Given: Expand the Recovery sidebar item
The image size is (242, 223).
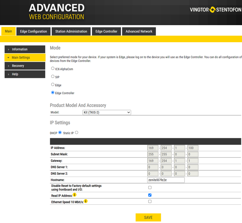Looking at the screenshot, I should [x=9, y=66].
